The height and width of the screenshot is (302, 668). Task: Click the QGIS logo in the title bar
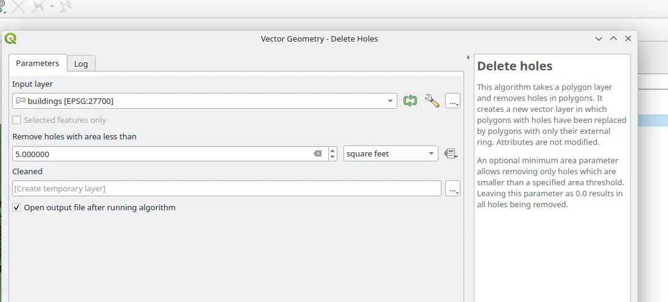10,39
